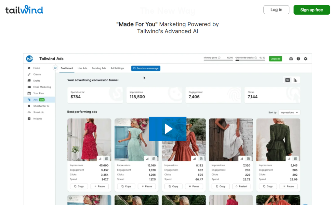Click the stats chart icon on the red dress ad

100,159
